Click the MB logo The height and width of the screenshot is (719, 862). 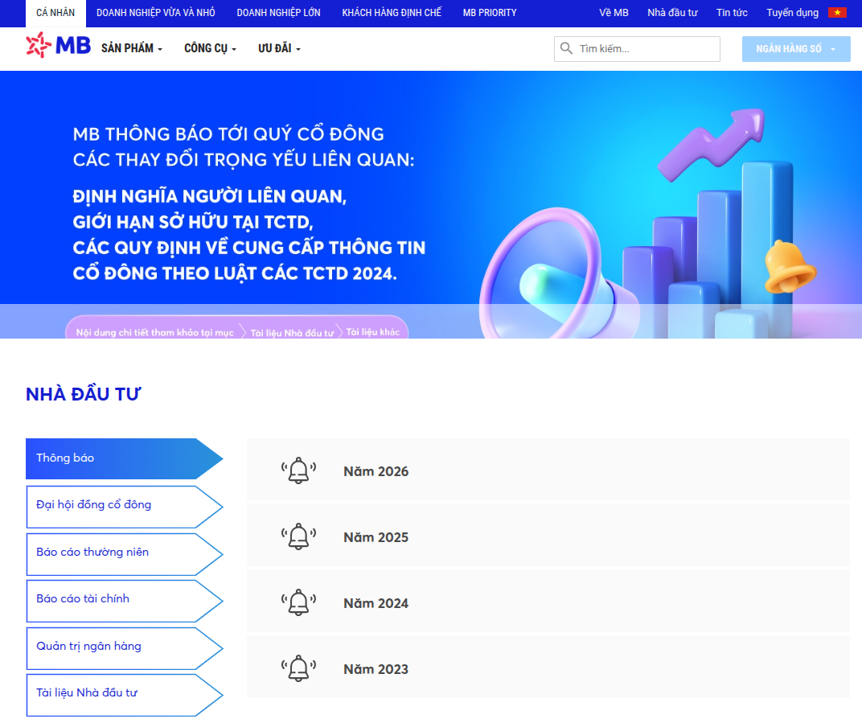58,45
